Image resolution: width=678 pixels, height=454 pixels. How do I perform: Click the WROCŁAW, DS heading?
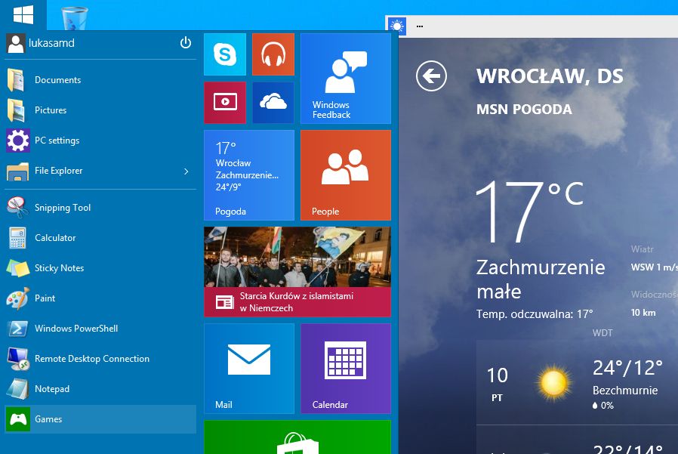[x=550, y=76]
